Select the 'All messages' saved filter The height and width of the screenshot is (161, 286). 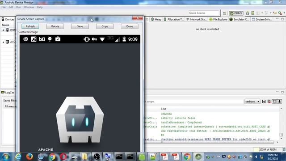click(x=10, y=106)
